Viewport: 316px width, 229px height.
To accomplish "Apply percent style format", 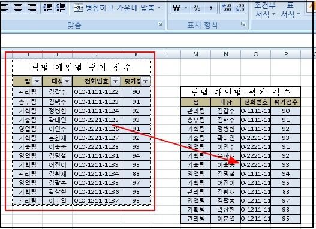I will (197, 8).
